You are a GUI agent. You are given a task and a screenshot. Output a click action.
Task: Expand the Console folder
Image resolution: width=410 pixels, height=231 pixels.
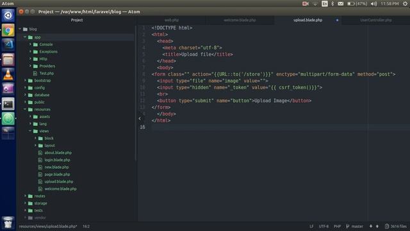30,44
